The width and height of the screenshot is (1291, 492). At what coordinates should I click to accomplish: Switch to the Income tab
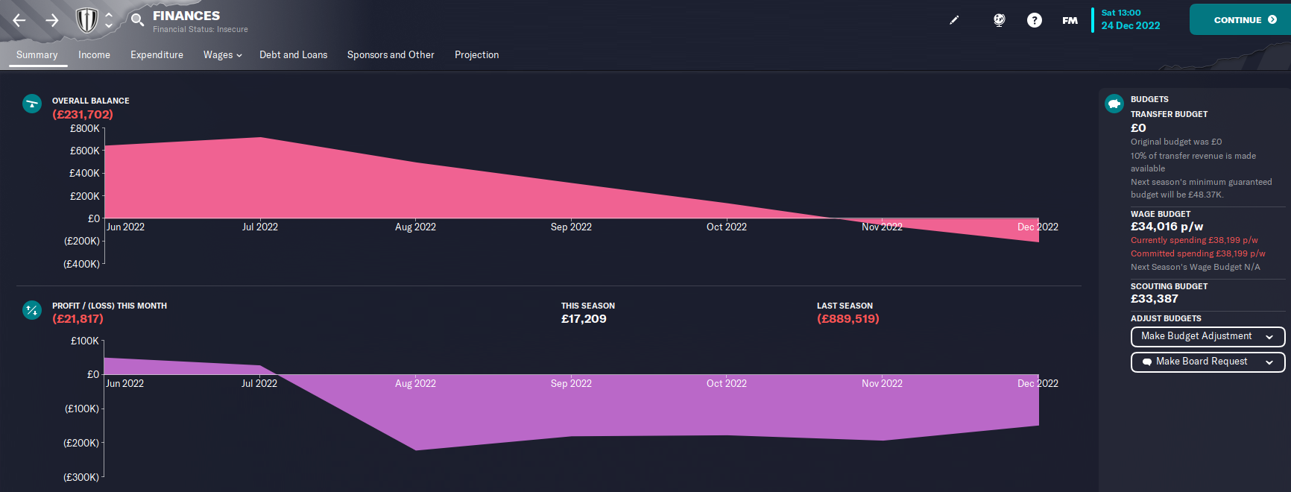(x=94, y=55)
